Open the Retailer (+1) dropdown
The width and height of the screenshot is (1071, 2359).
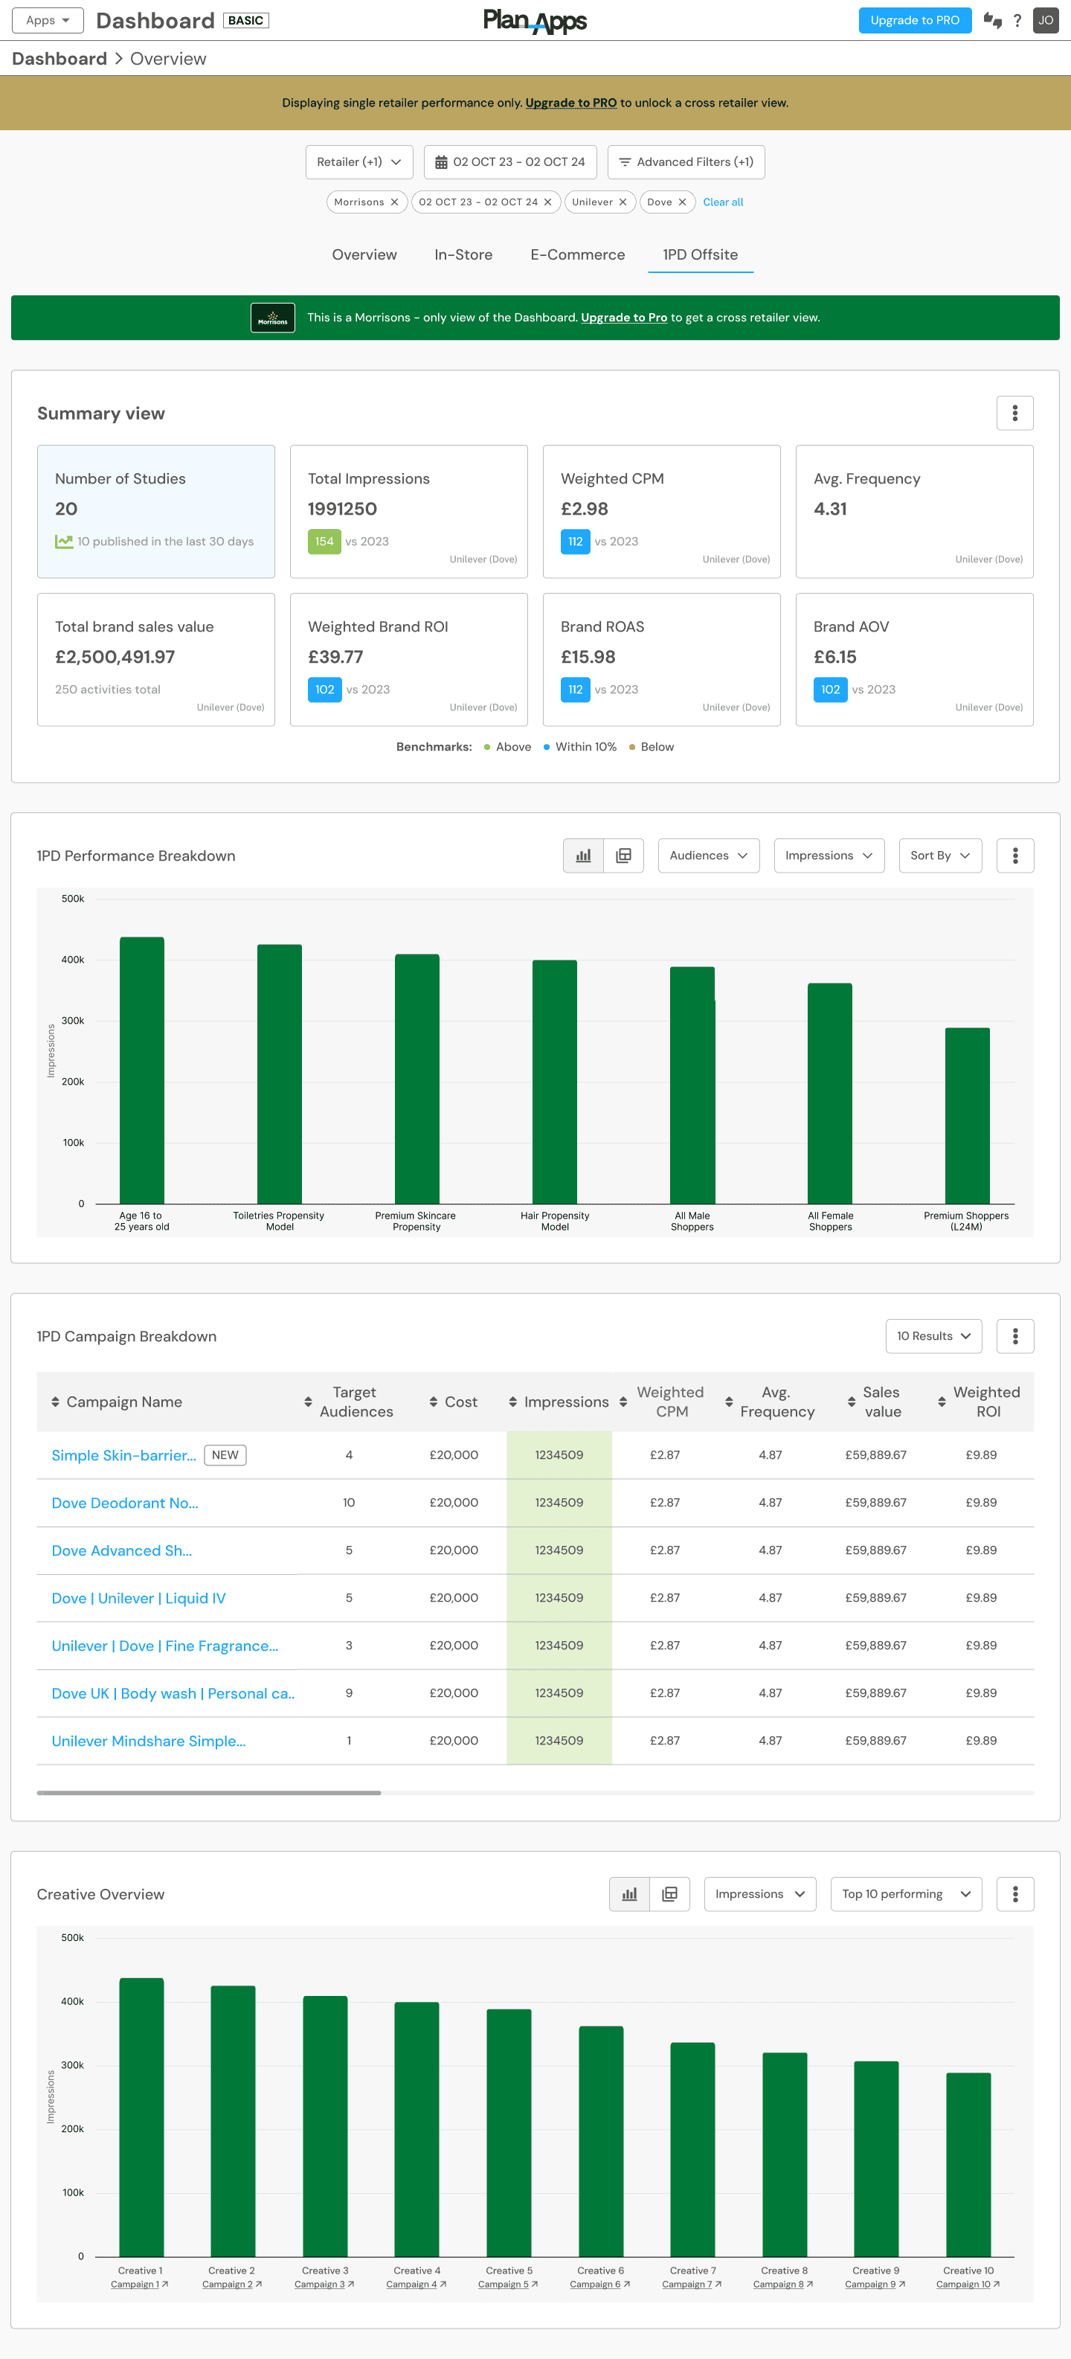[x=358, y=162]
